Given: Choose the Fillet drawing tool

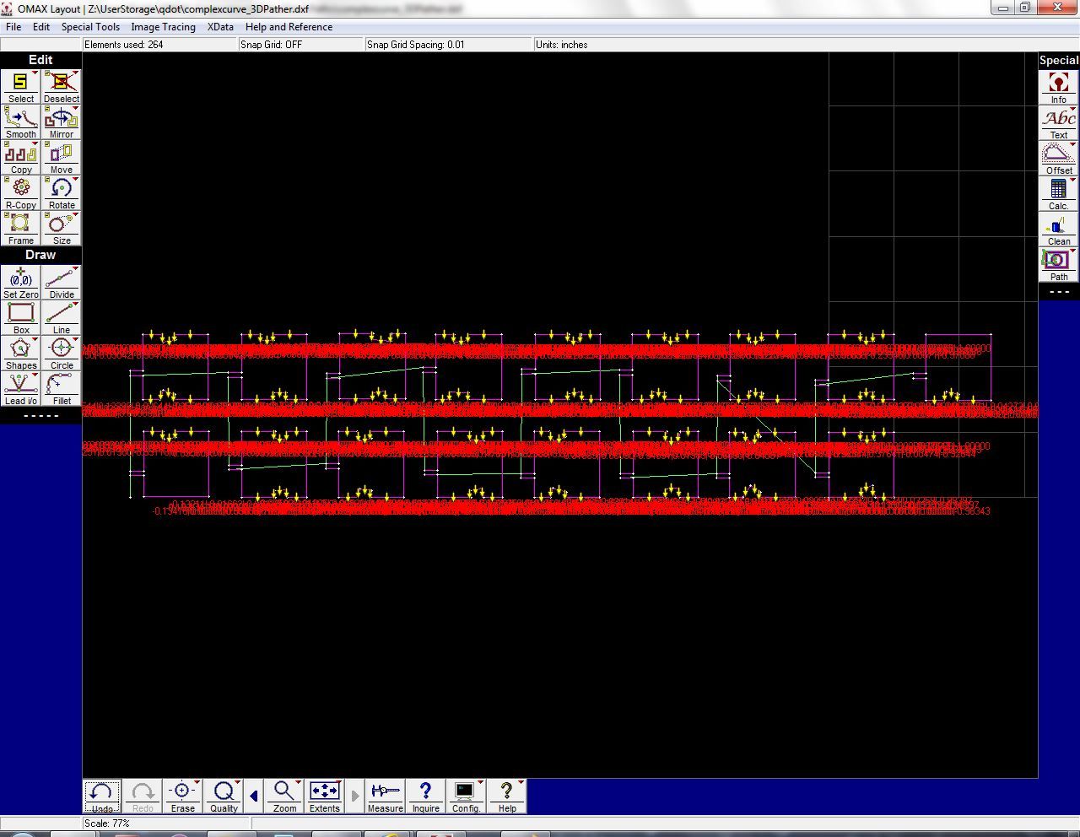Looking at the screenshot, I should [61, 390].
